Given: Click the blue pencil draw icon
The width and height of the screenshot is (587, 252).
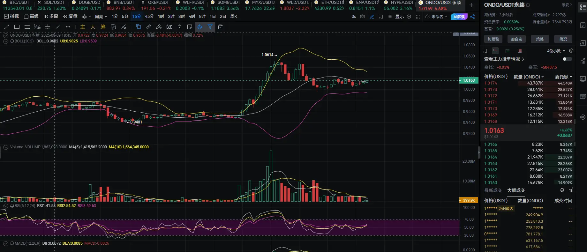Looking at the screenshot, I should [x=372, y=17].
